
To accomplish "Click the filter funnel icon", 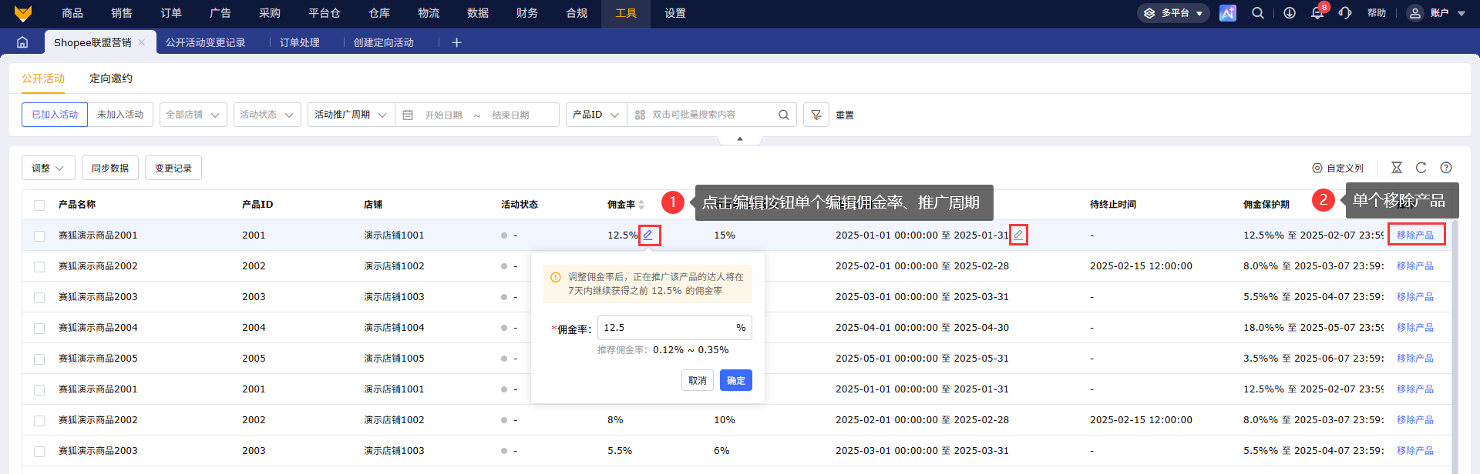I will (x=816, y=115).
